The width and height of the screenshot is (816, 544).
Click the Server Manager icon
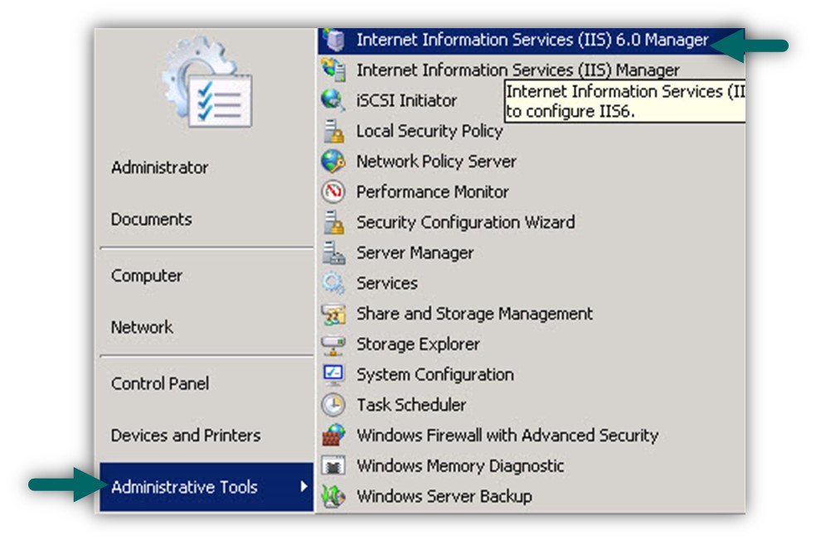[333, 253]
